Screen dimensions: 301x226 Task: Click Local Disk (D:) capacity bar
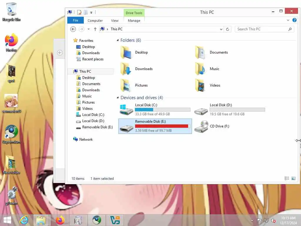[x=237, y=110]
